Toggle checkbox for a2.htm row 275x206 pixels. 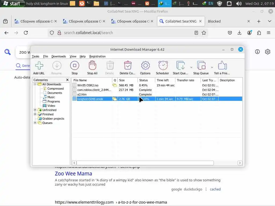click(x=74, y=94)
